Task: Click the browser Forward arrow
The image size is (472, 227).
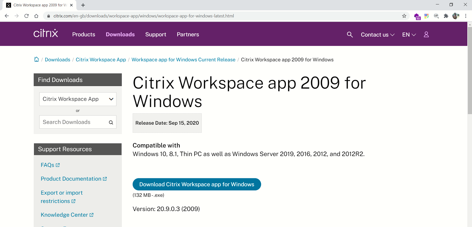Action: pos(17,16)
